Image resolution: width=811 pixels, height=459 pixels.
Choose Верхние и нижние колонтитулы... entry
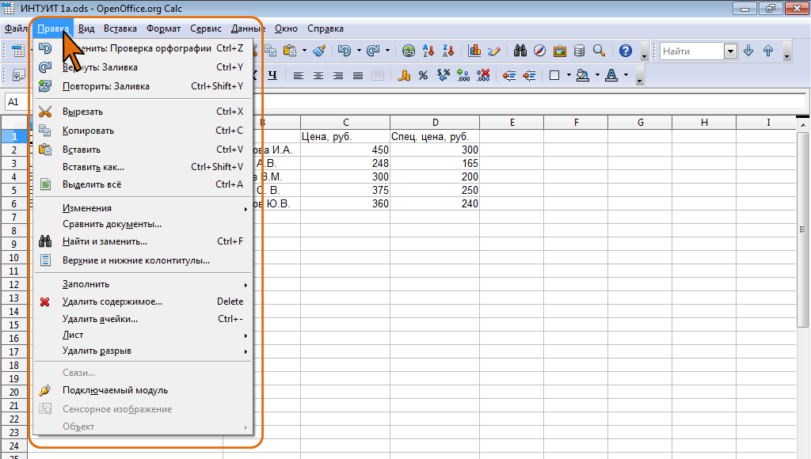click(x=143, y=260)
